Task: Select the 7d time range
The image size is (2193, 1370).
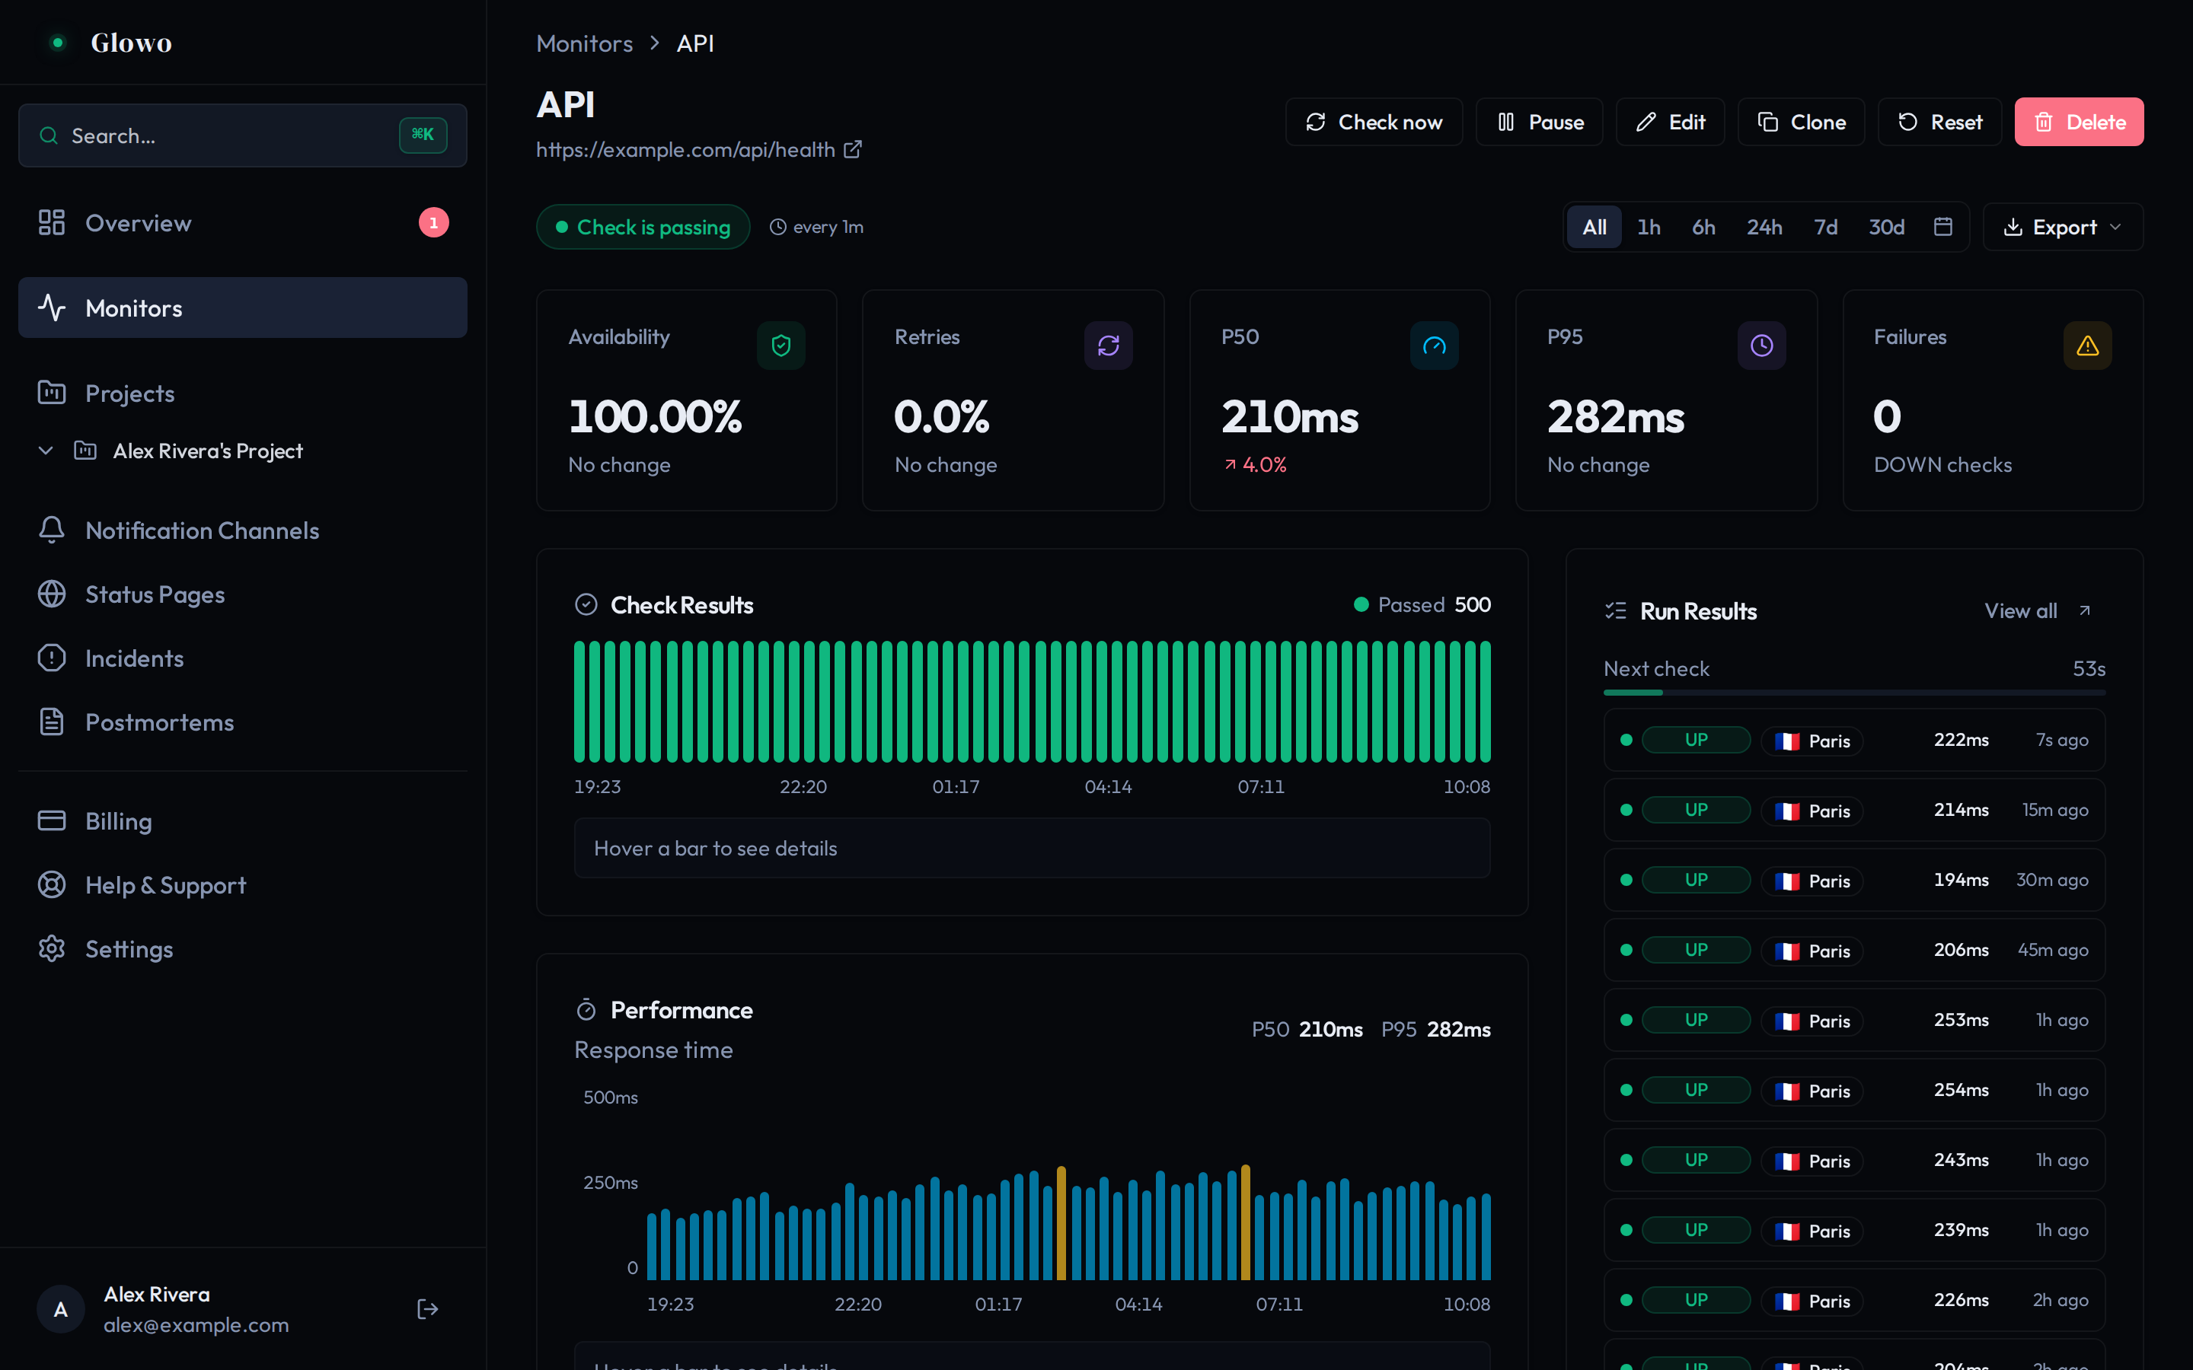Action: (1826, 227)
